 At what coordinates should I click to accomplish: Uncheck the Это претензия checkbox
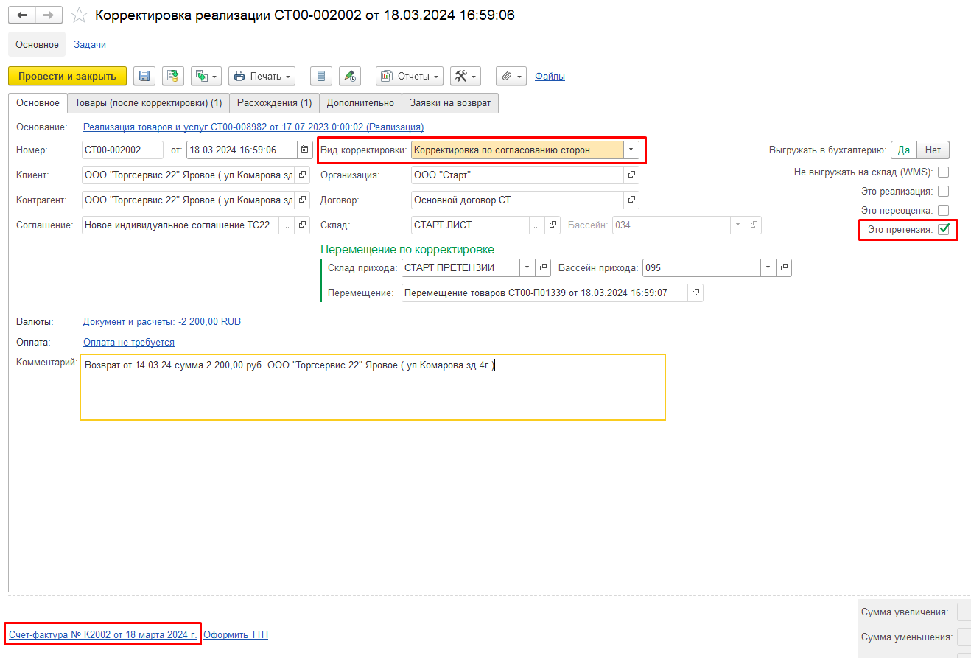pyautogui.click(x=943, y=230)
